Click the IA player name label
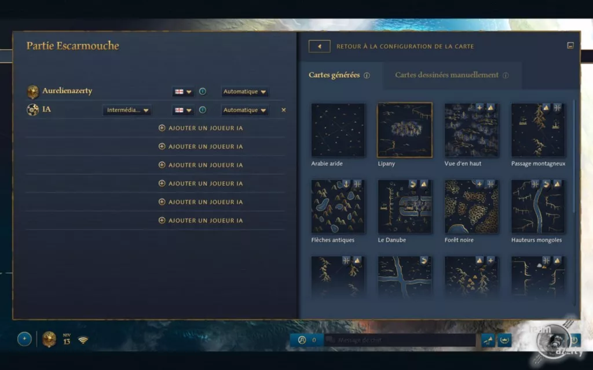This screenshot has height=370, width=593. [46, 109]
